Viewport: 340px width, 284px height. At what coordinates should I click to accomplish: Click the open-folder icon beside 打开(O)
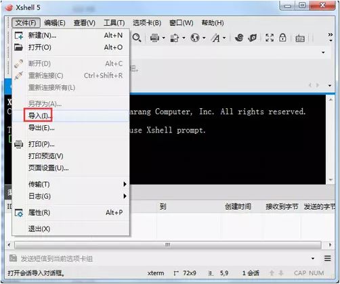click(x=18, y=47)
